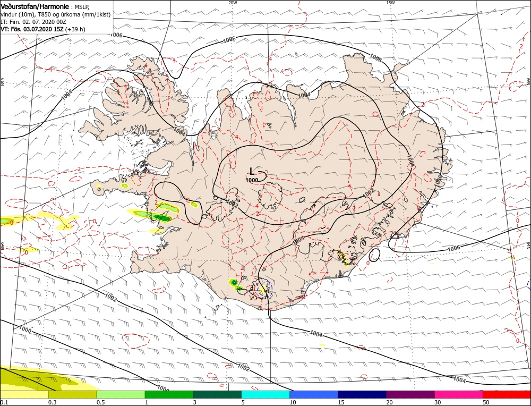
Task: Select the magenta 30–50 legend swatch
Action: coord(459,394)
